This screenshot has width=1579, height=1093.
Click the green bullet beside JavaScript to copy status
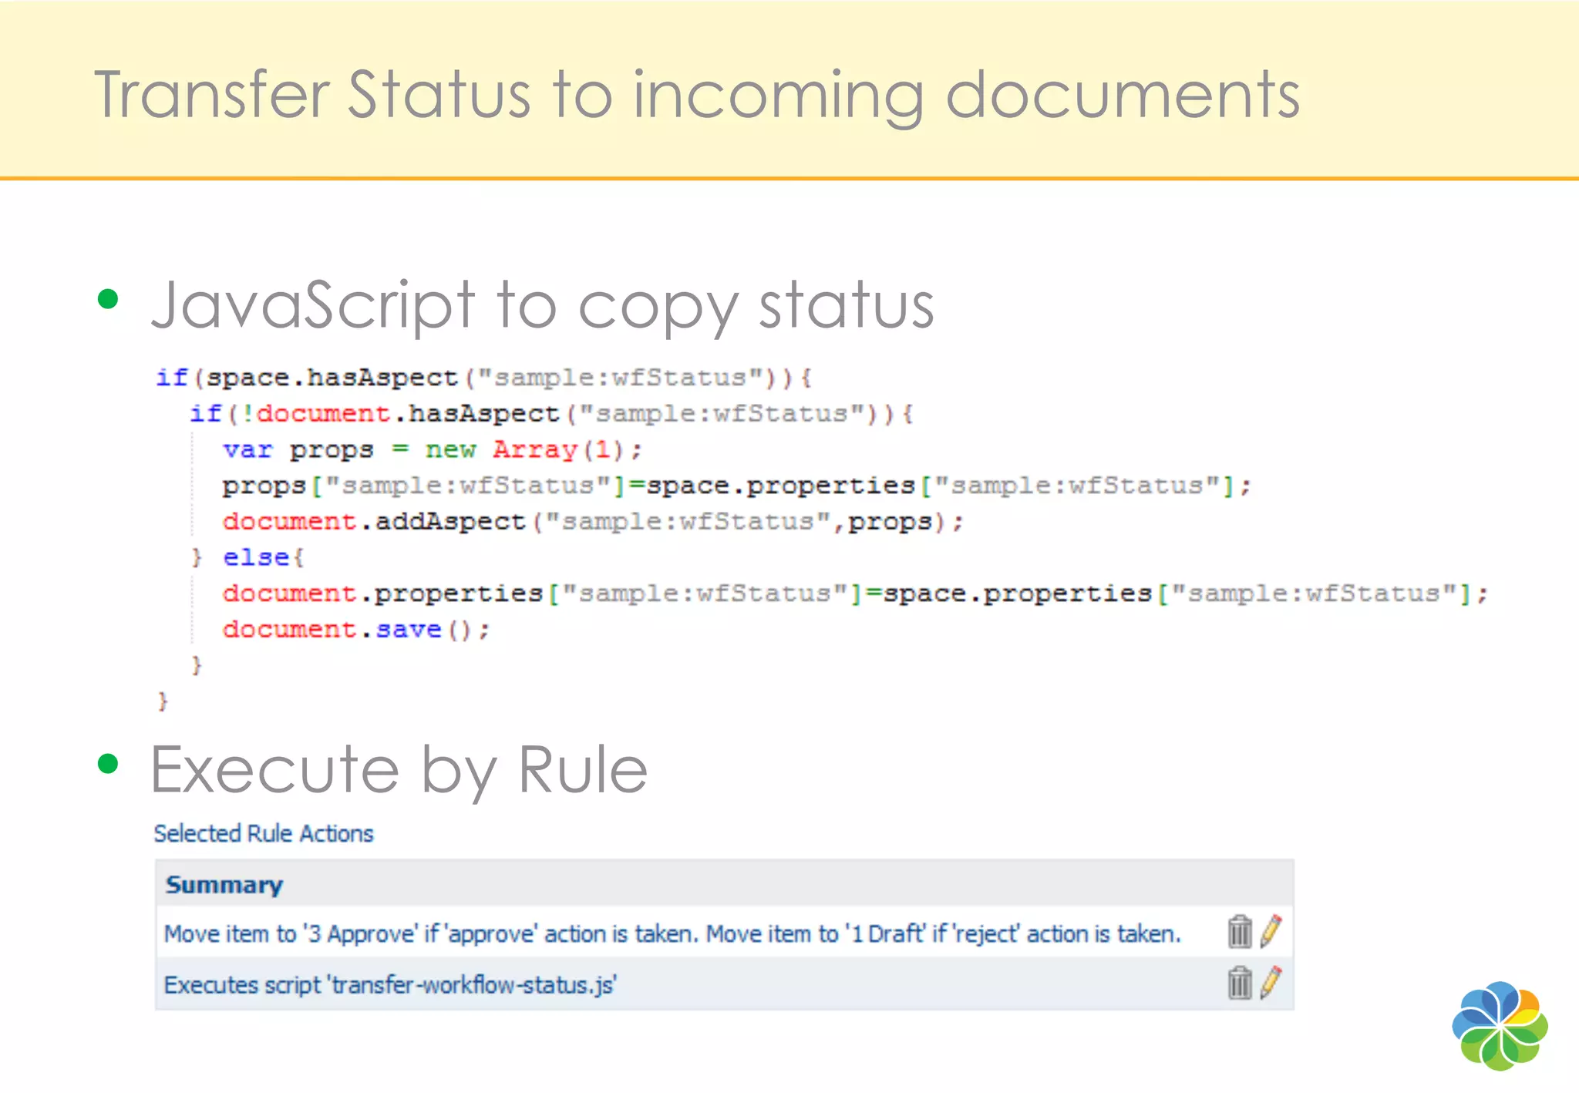(x=108, y=299)
